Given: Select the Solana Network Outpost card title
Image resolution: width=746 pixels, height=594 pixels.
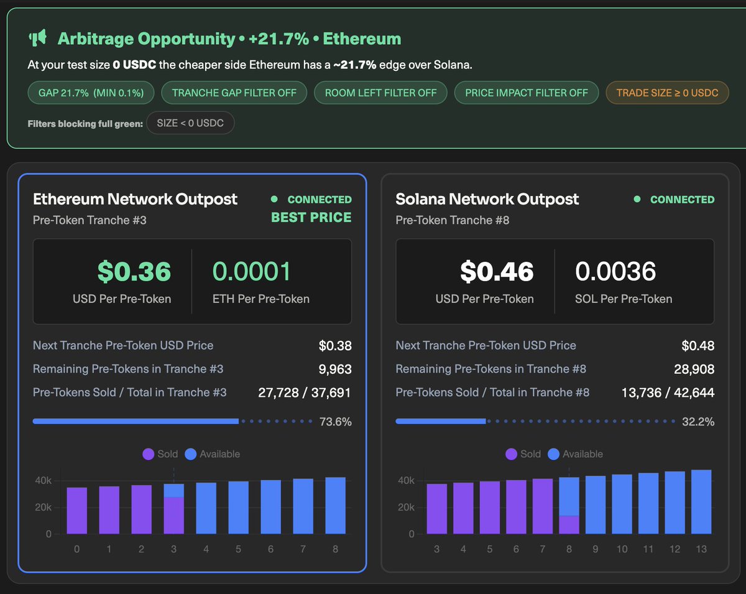Looking at the screenshot, I should coord(487,199).
